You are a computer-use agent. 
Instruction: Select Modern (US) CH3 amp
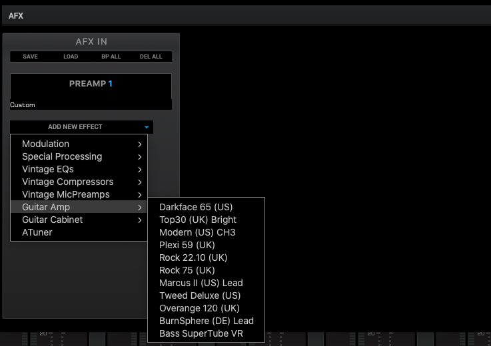click(x=206, y=232)
